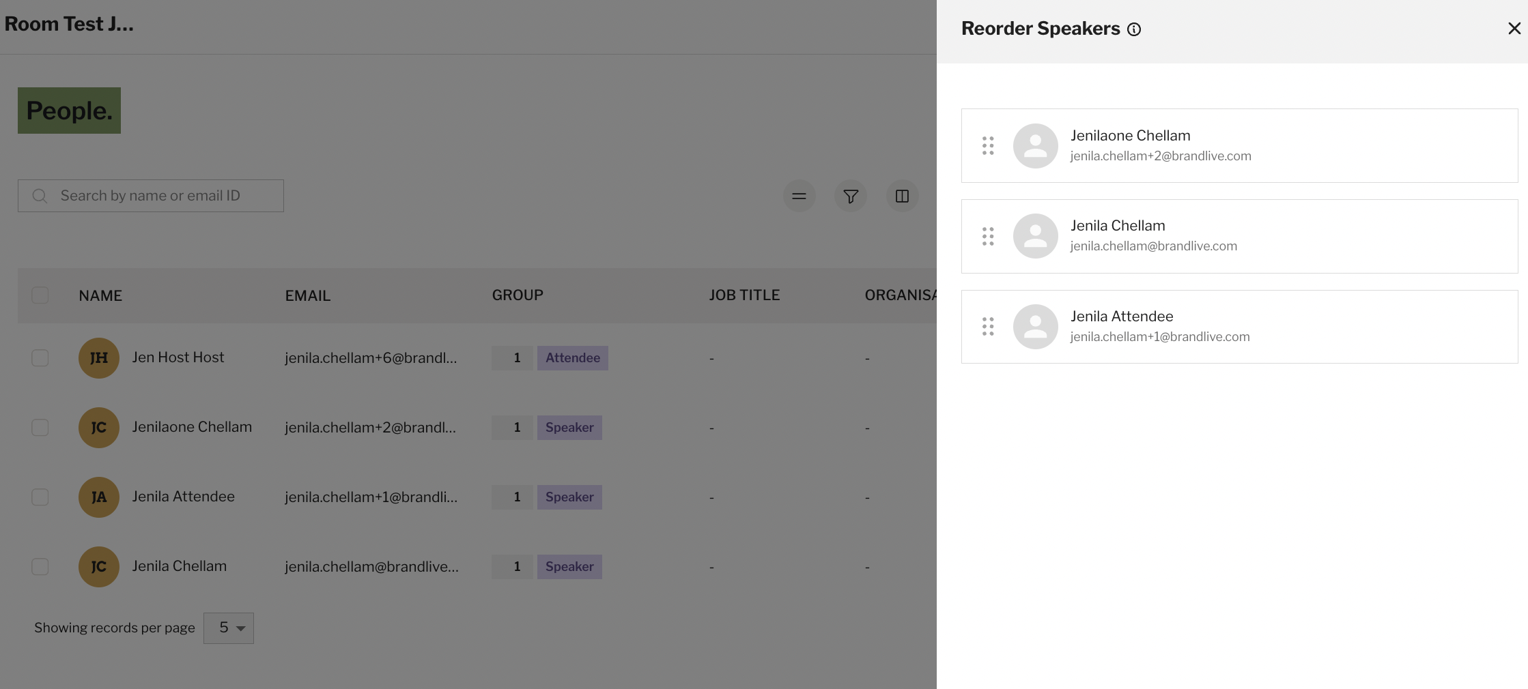
Task: Click the Speaker tag in Jenilaone Chellam row
Action: (x=569, y=428)
